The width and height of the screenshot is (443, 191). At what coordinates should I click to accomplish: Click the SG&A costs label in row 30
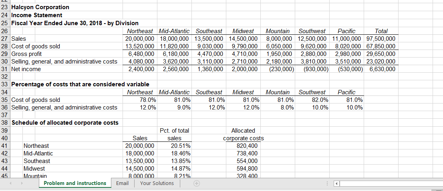click(64, 62)
